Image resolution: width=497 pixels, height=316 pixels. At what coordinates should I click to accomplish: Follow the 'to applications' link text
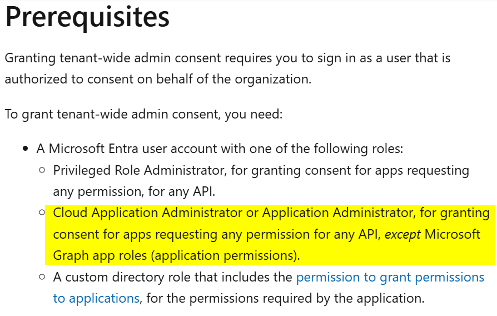click(x=96, y=299)
